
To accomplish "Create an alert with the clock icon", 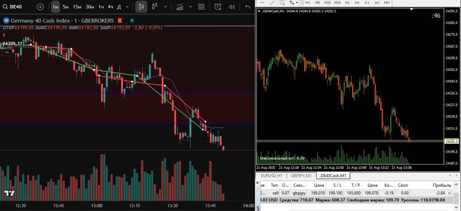I will pyautogui.click(x=218, y=7).
